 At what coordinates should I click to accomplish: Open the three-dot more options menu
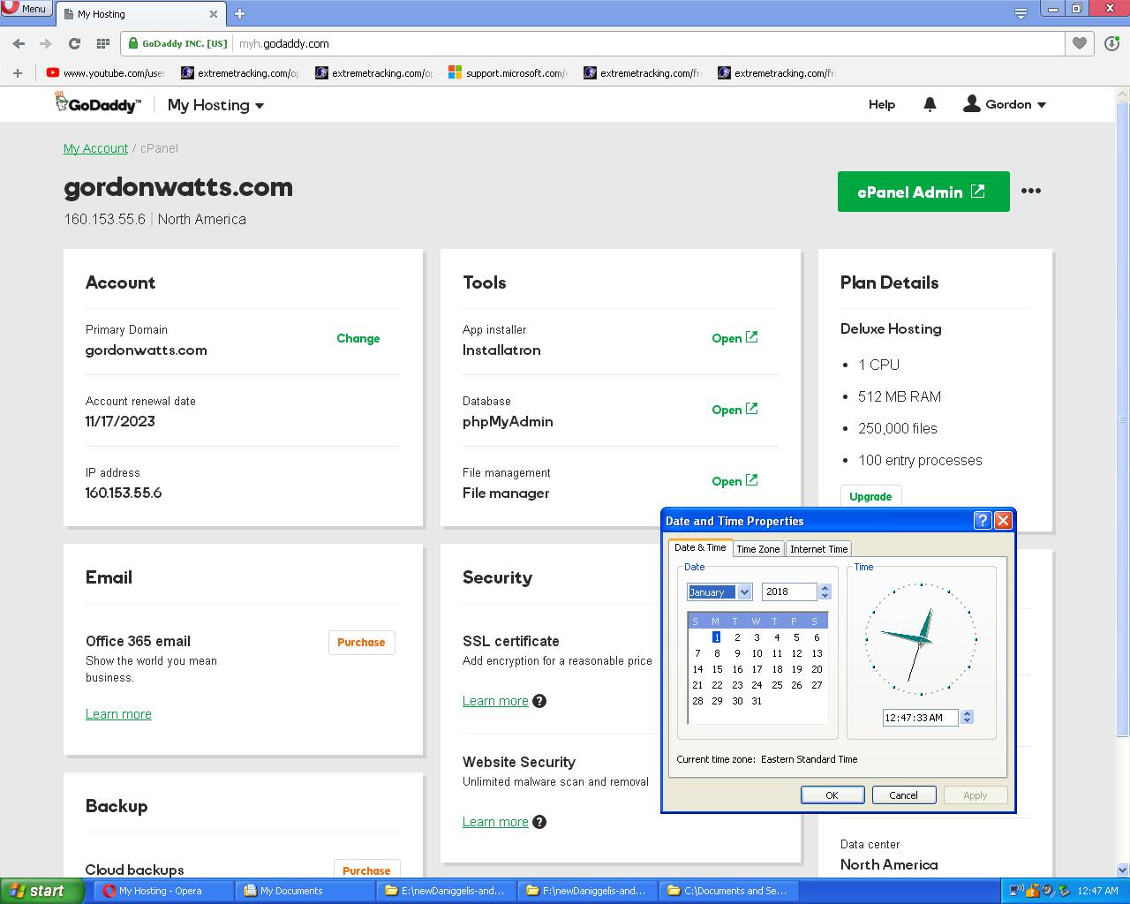[1031, 191]
